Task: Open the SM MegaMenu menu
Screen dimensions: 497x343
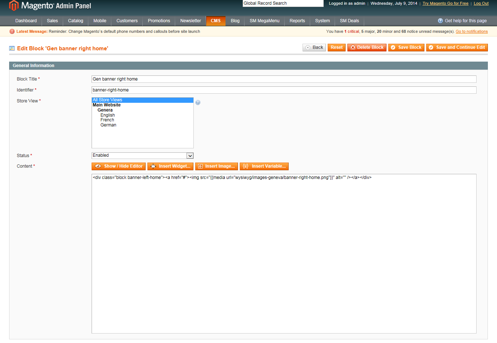Action: coord(265,21)
